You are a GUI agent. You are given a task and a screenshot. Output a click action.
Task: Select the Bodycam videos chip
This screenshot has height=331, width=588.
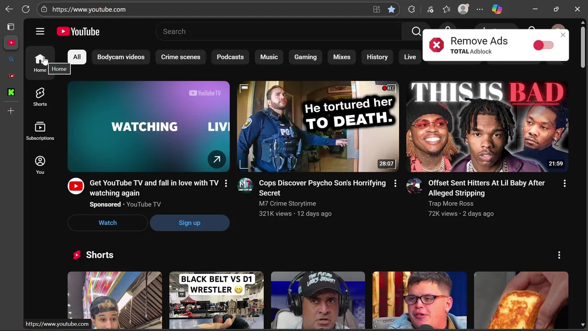[x=121, y=57]
